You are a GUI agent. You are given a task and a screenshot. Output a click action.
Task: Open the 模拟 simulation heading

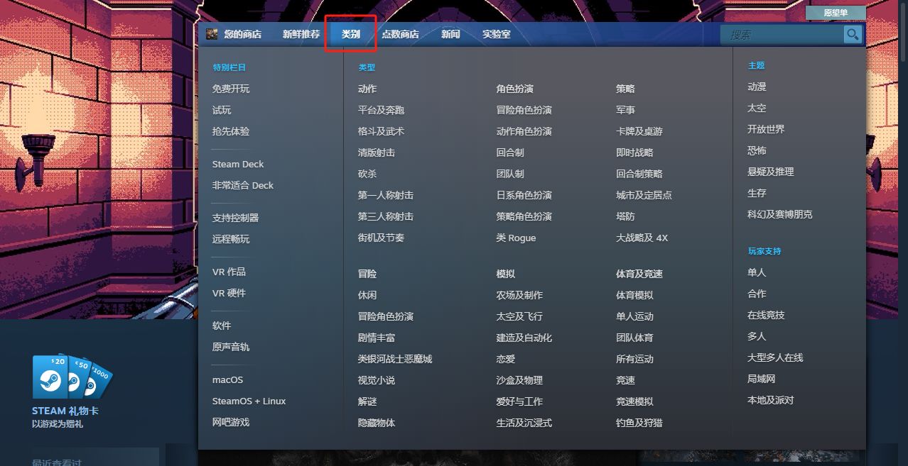pyautogui.click(x=505, y=274)
